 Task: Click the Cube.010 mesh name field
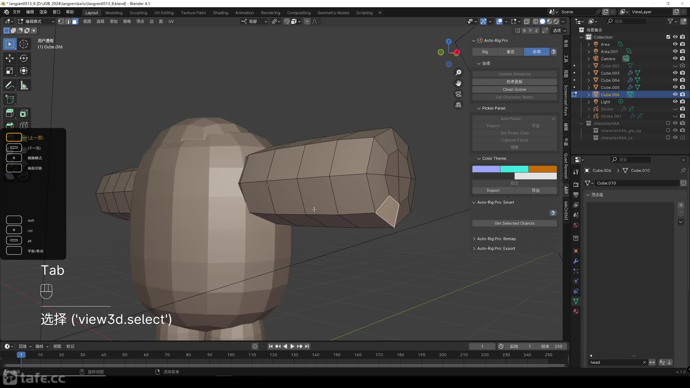pos(637,183)
